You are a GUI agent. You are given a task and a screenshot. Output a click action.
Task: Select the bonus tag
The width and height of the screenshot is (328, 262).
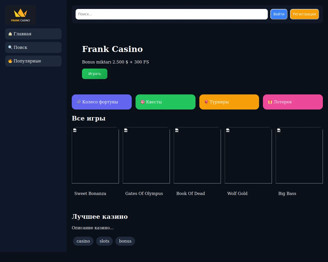pos(125,241)
